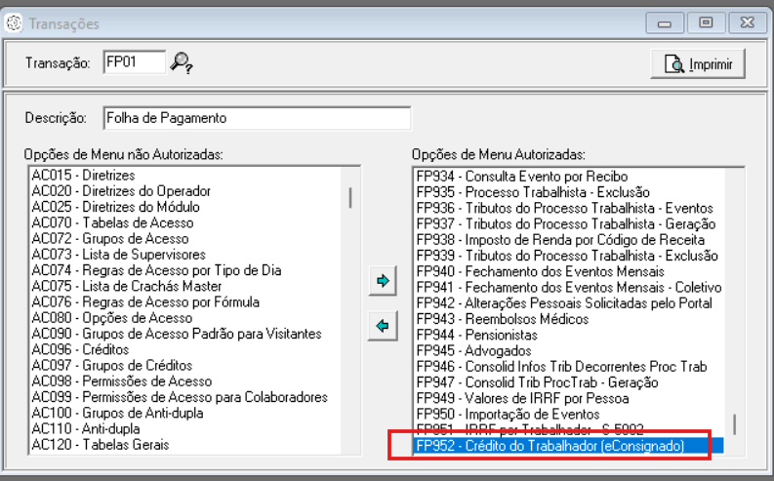Screen dimensions: 774x481
Task: Select AC072 - Grupos de Acesso
Action: pos(110,239)
